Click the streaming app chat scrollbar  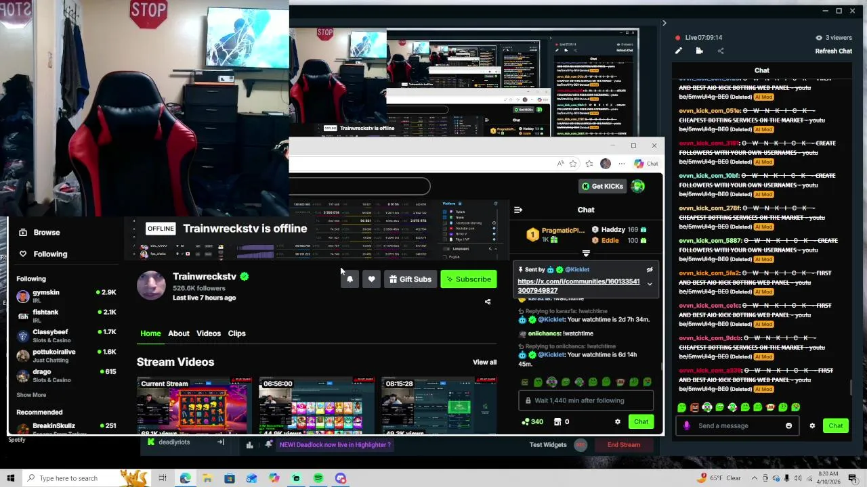[851, 389]
